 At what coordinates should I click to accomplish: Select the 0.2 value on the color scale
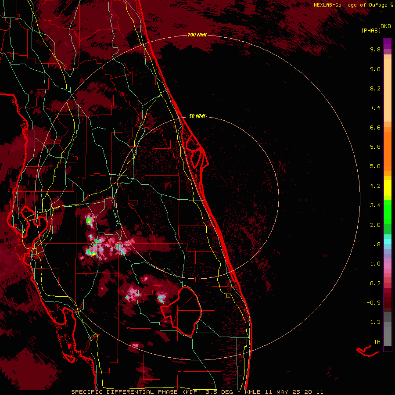375,284
